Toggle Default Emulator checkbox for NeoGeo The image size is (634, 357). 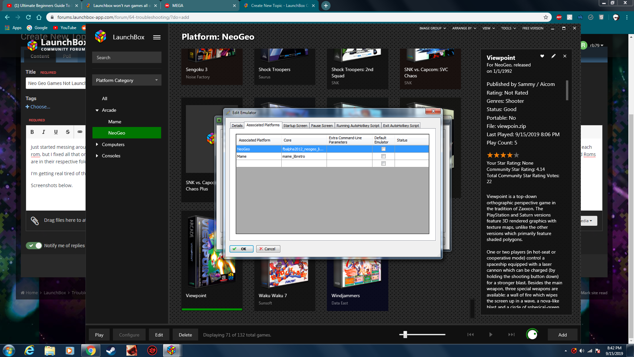[x=383, y=149]
